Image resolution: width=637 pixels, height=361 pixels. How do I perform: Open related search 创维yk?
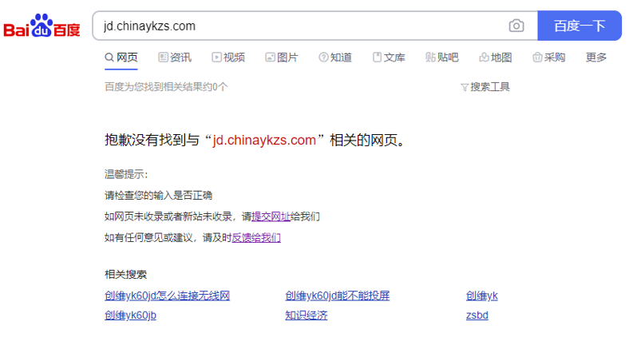pyautogui.click(x=482, y=296)
